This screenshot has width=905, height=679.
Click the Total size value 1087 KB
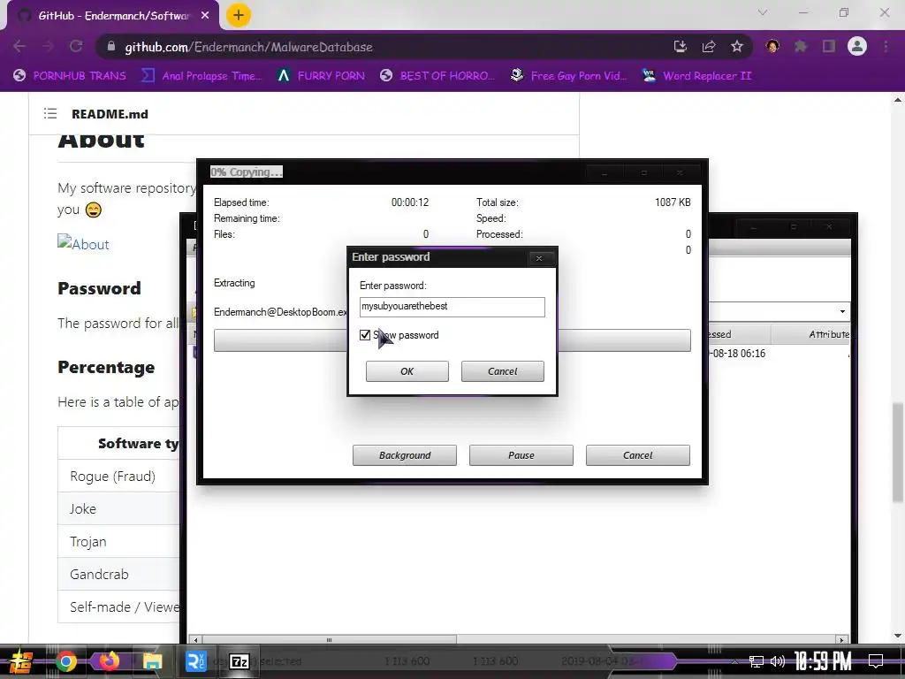tap(673, 202)
